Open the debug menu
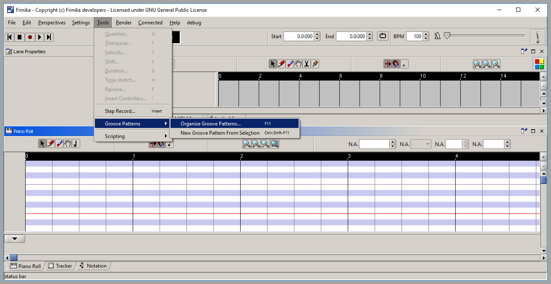The height and width of the screenshot is (284, 551). click(x=194, y=23)
